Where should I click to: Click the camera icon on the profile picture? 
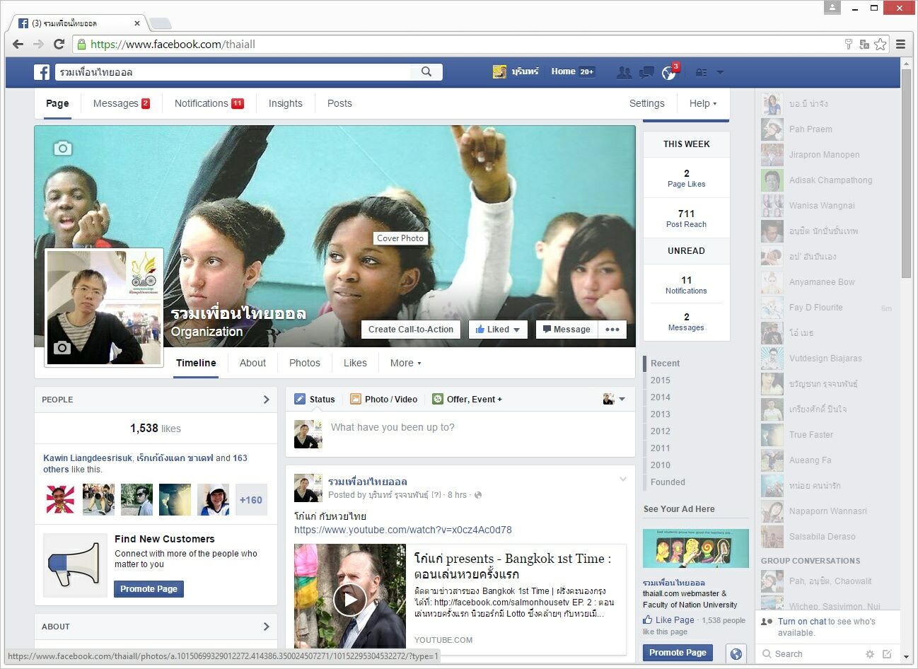(x=62, y=347)
